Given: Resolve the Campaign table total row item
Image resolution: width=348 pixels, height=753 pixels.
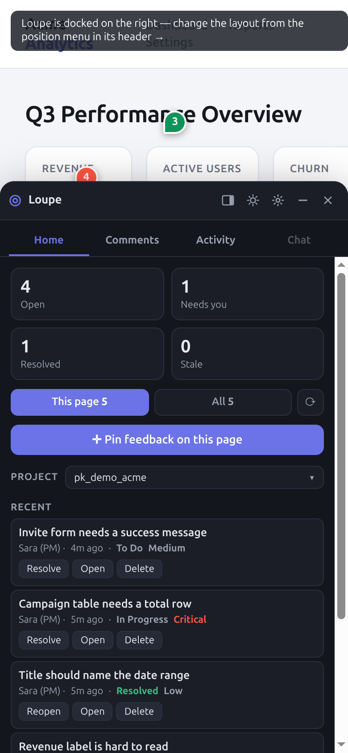Looking at the screenshot, I should pos(44,640).
